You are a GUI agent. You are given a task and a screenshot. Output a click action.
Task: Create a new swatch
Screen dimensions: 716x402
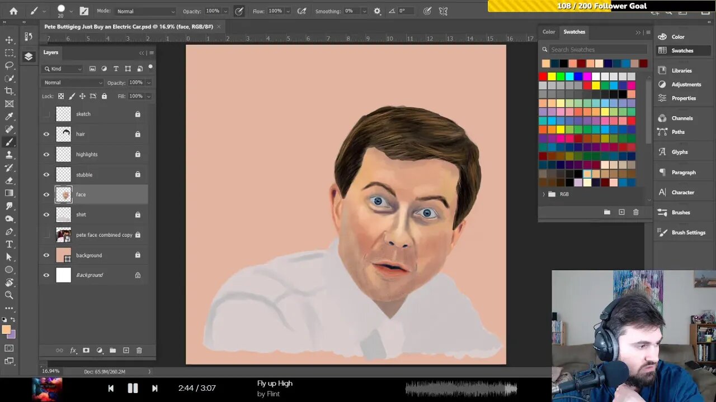click(x=621, y=212)
